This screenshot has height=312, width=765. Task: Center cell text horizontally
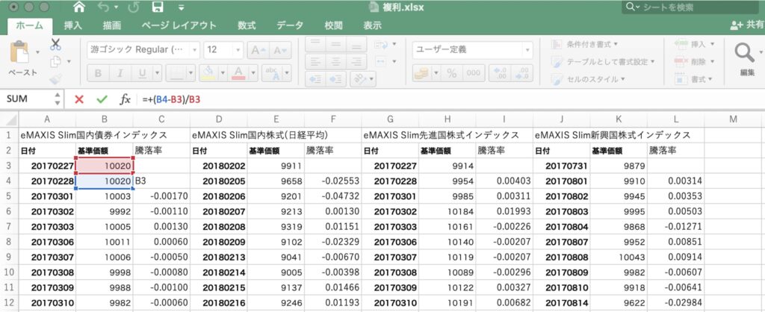coord(335,62)
